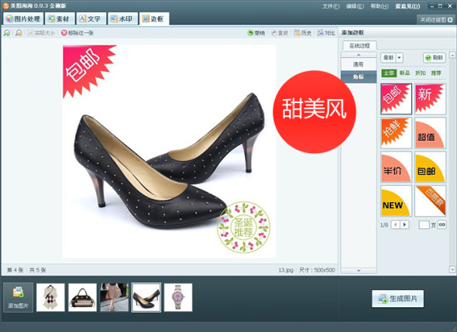Image resolution: width=457 pixels, height=332 pixels.
Task: Select the 通用 category
Action: (x=359, y=64)
